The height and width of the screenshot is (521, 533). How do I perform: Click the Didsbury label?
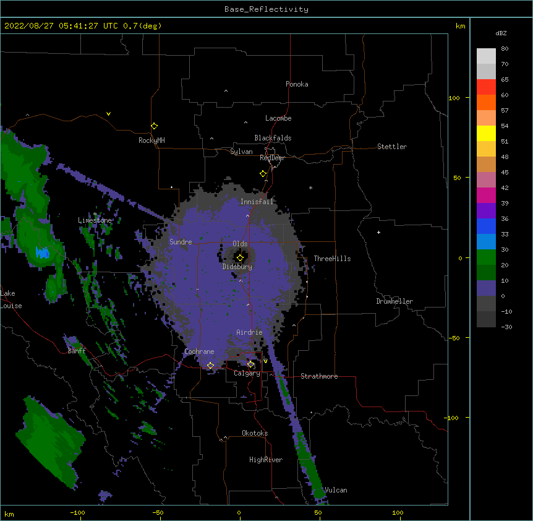point(237,267)
